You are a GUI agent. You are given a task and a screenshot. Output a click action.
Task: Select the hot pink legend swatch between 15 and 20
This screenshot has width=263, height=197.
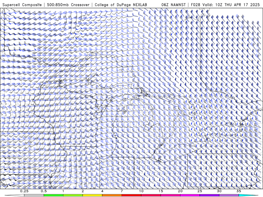pos(170,195)
